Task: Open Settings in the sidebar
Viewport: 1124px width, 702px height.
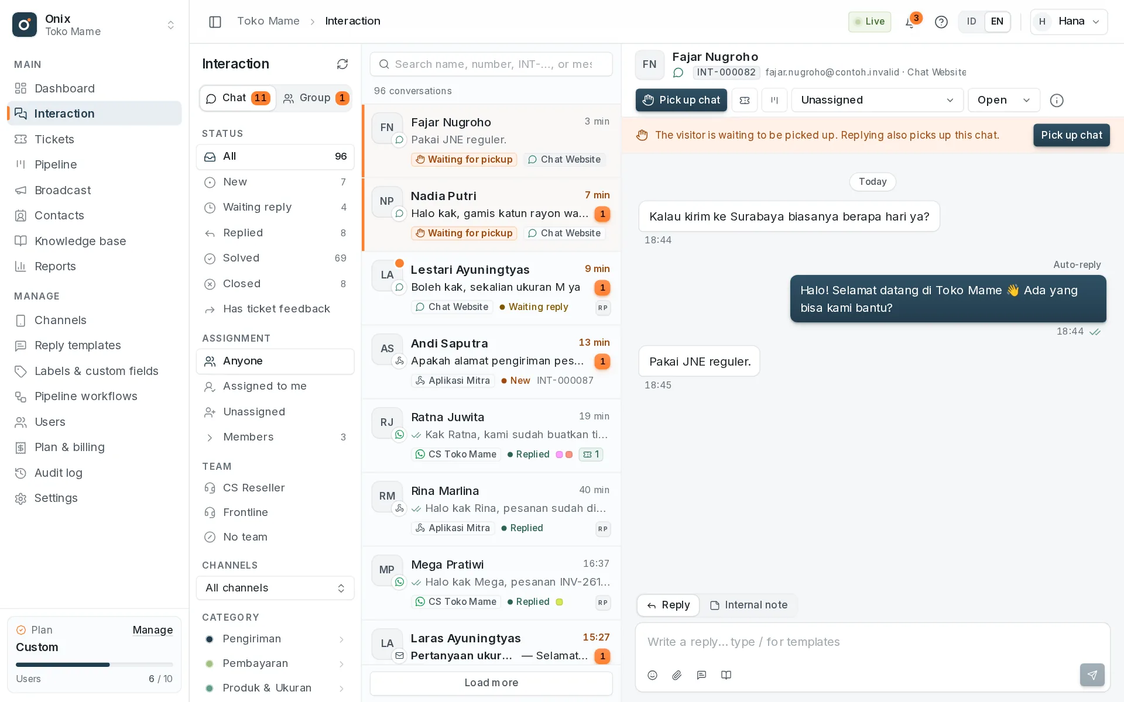Action: (94, 498)
